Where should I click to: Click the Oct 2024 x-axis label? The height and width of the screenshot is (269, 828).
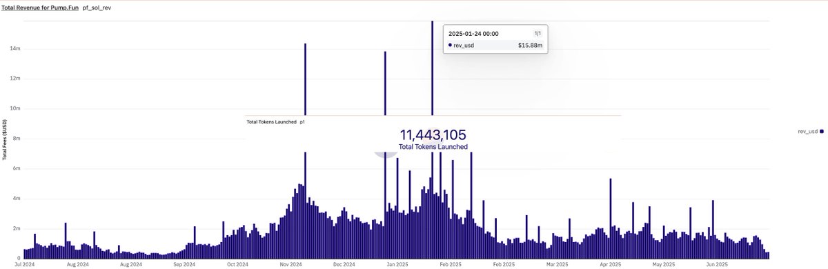tap(237, 264)
